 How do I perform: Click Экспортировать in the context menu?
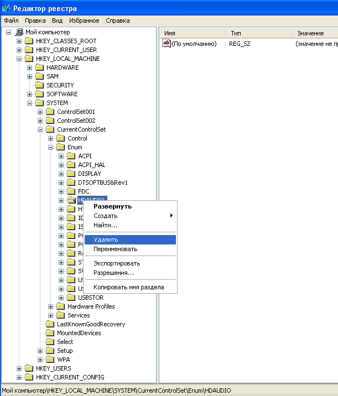pyautogui.click(x=117, y=263)
